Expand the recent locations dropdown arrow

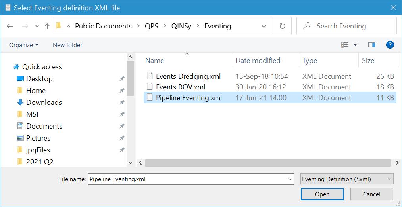pyautogui.click(x=37, y=26)
